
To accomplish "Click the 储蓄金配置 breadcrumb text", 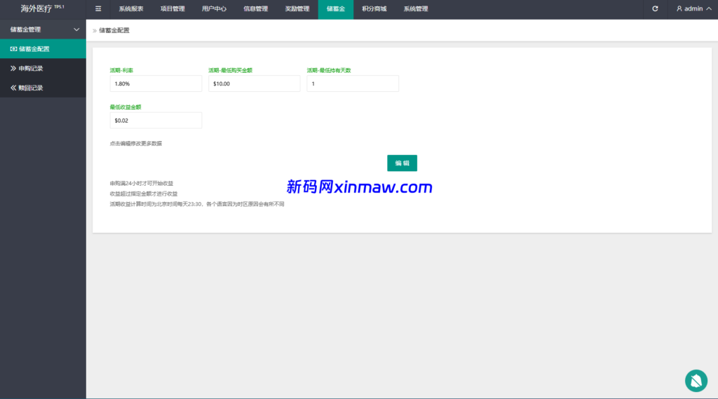I will pyautogui.click(x=114, y=30).
